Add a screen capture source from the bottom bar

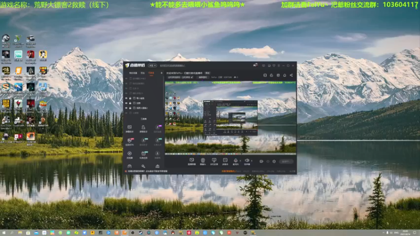coord(192,162)
